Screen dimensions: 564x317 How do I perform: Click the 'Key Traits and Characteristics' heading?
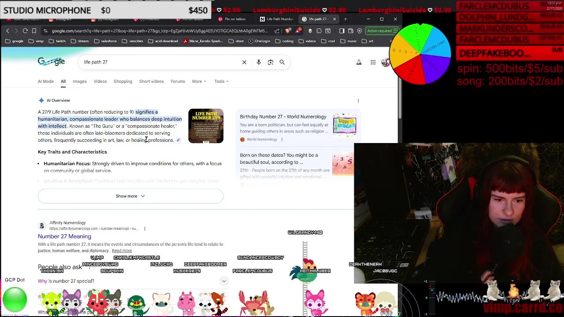coord(72,152)
